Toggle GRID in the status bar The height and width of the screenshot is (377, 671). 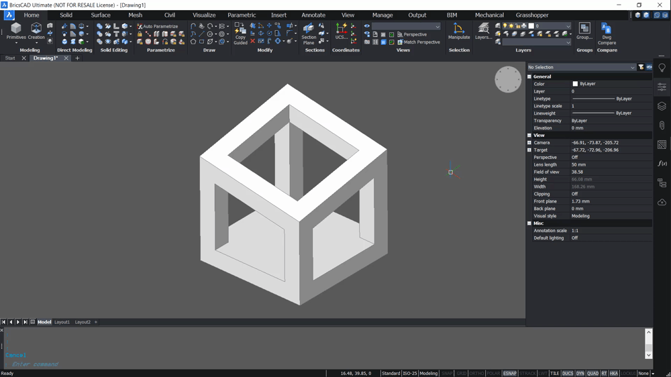tap(462, 373)
